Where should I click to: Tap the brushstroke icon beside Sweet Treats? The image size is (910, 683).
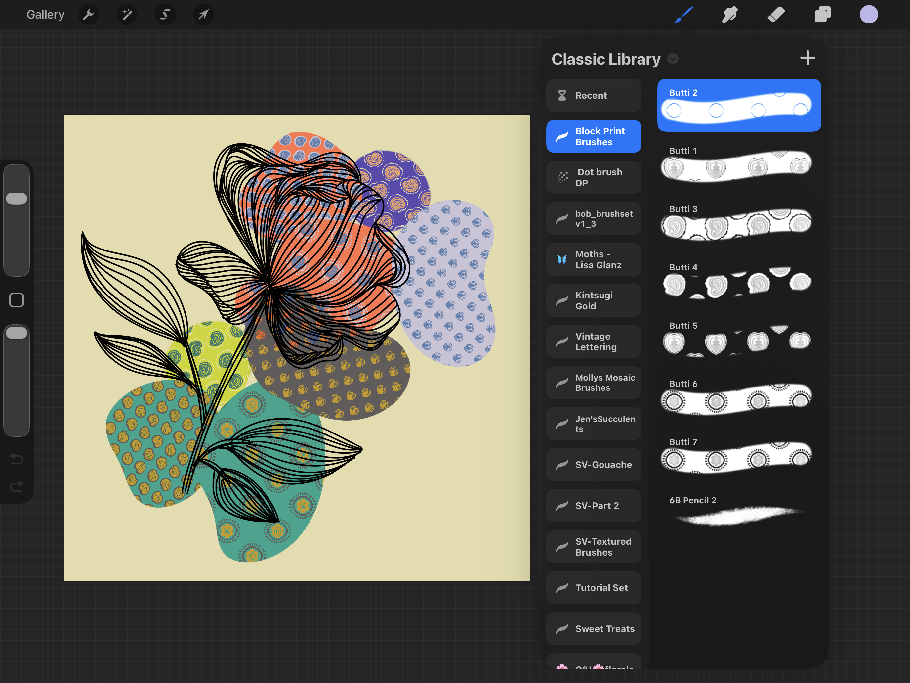562,629
